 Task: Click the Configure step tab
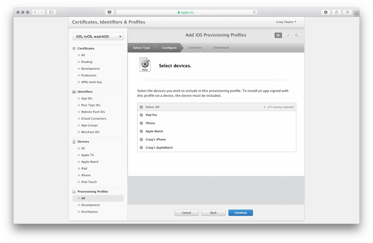point(169,48)
